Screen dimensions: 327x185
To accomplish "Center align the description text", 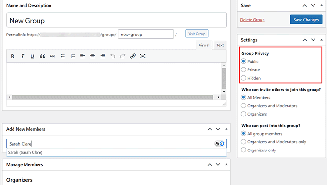I will (x=93, y=56).
